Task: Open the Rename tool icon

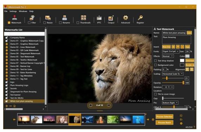Action: (64, 18)
